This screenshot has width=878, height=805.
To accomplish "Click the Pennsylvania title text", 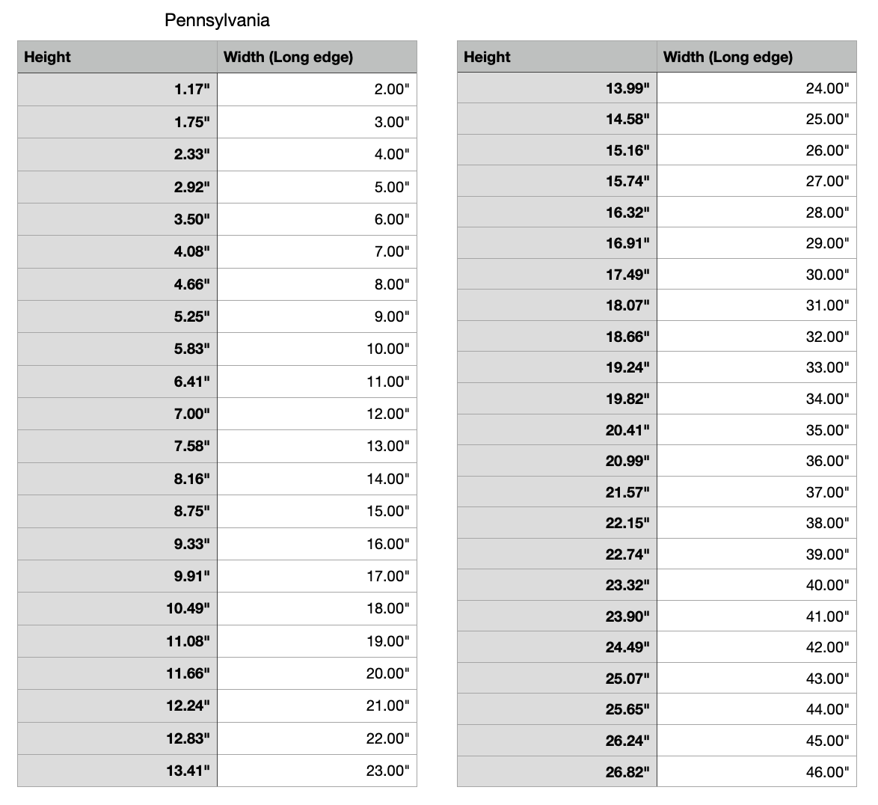I will [217, 20].
